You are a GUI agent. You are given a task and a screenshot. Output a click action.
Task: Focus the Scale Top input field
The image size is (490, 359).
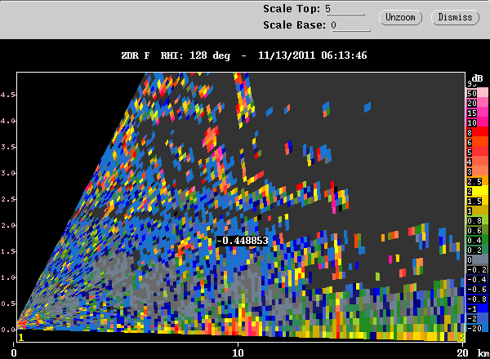pos(345,9)
